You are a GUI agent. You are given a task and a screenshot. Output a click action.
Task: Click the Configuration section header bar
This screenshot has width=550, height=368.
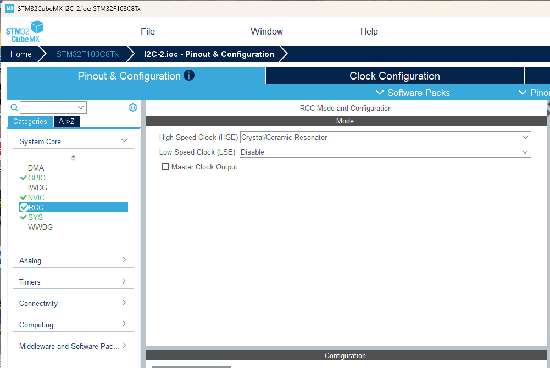346,355
